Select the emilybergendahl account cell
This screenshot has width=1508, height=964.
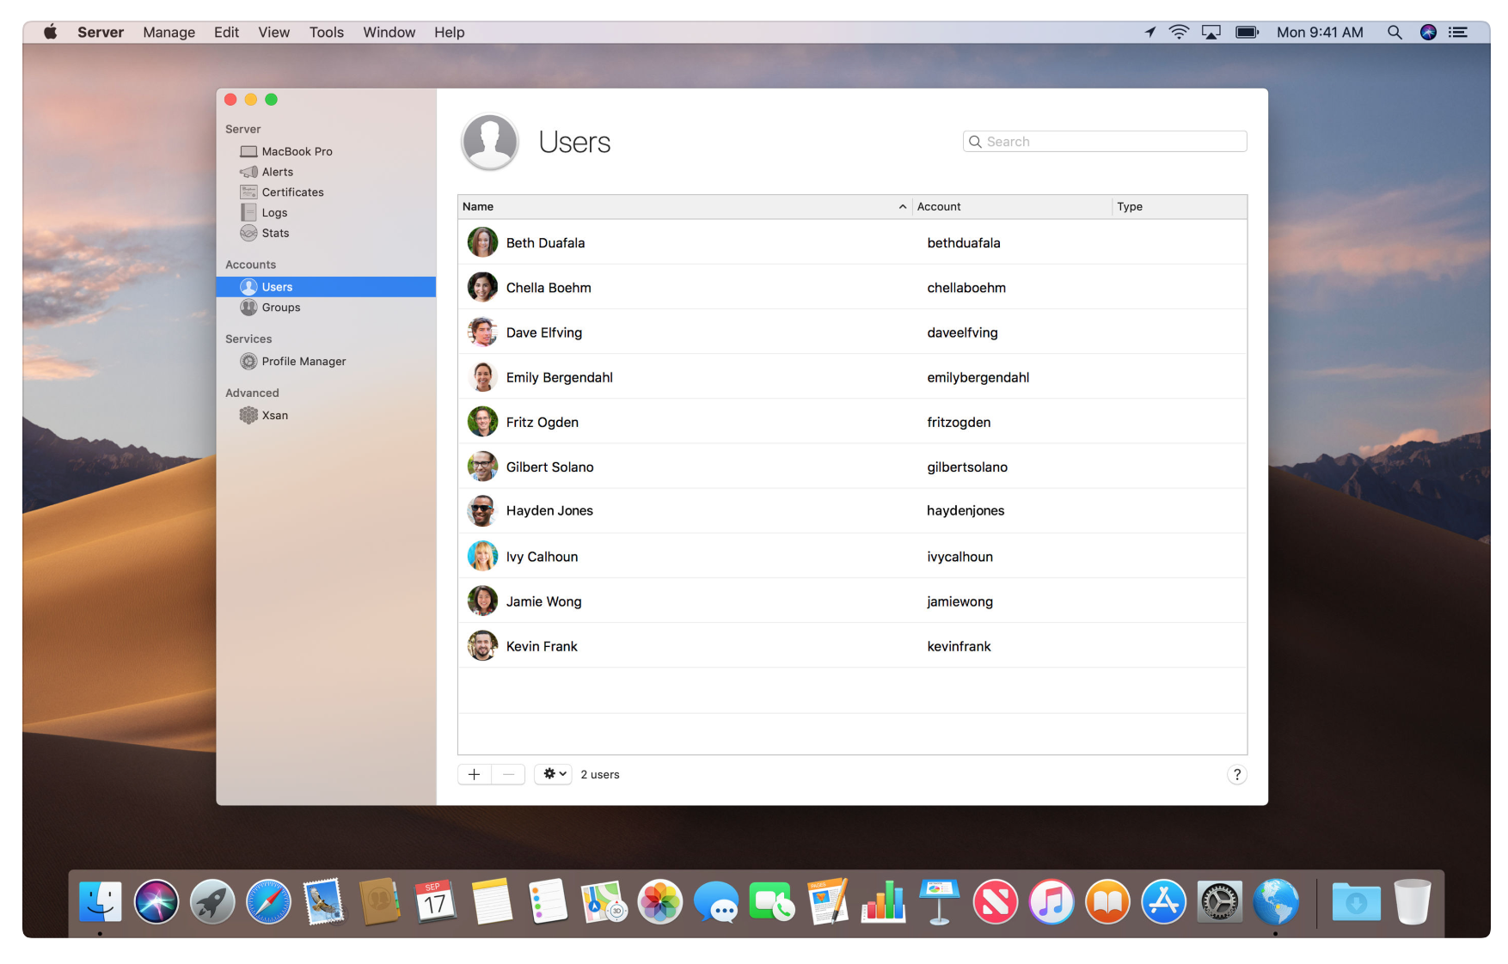pos(978,377)
